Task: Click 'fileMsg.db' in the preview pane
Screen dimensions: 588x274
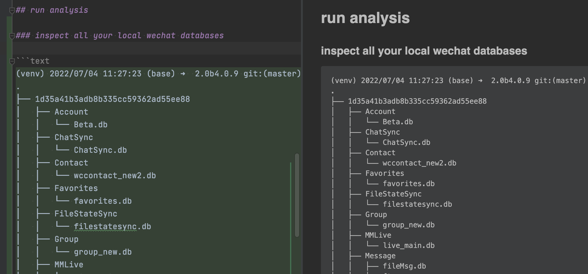Action: click(404, 266)
